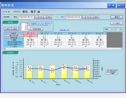
Task: Click the 介護度 row header
Action: point(14,40)
